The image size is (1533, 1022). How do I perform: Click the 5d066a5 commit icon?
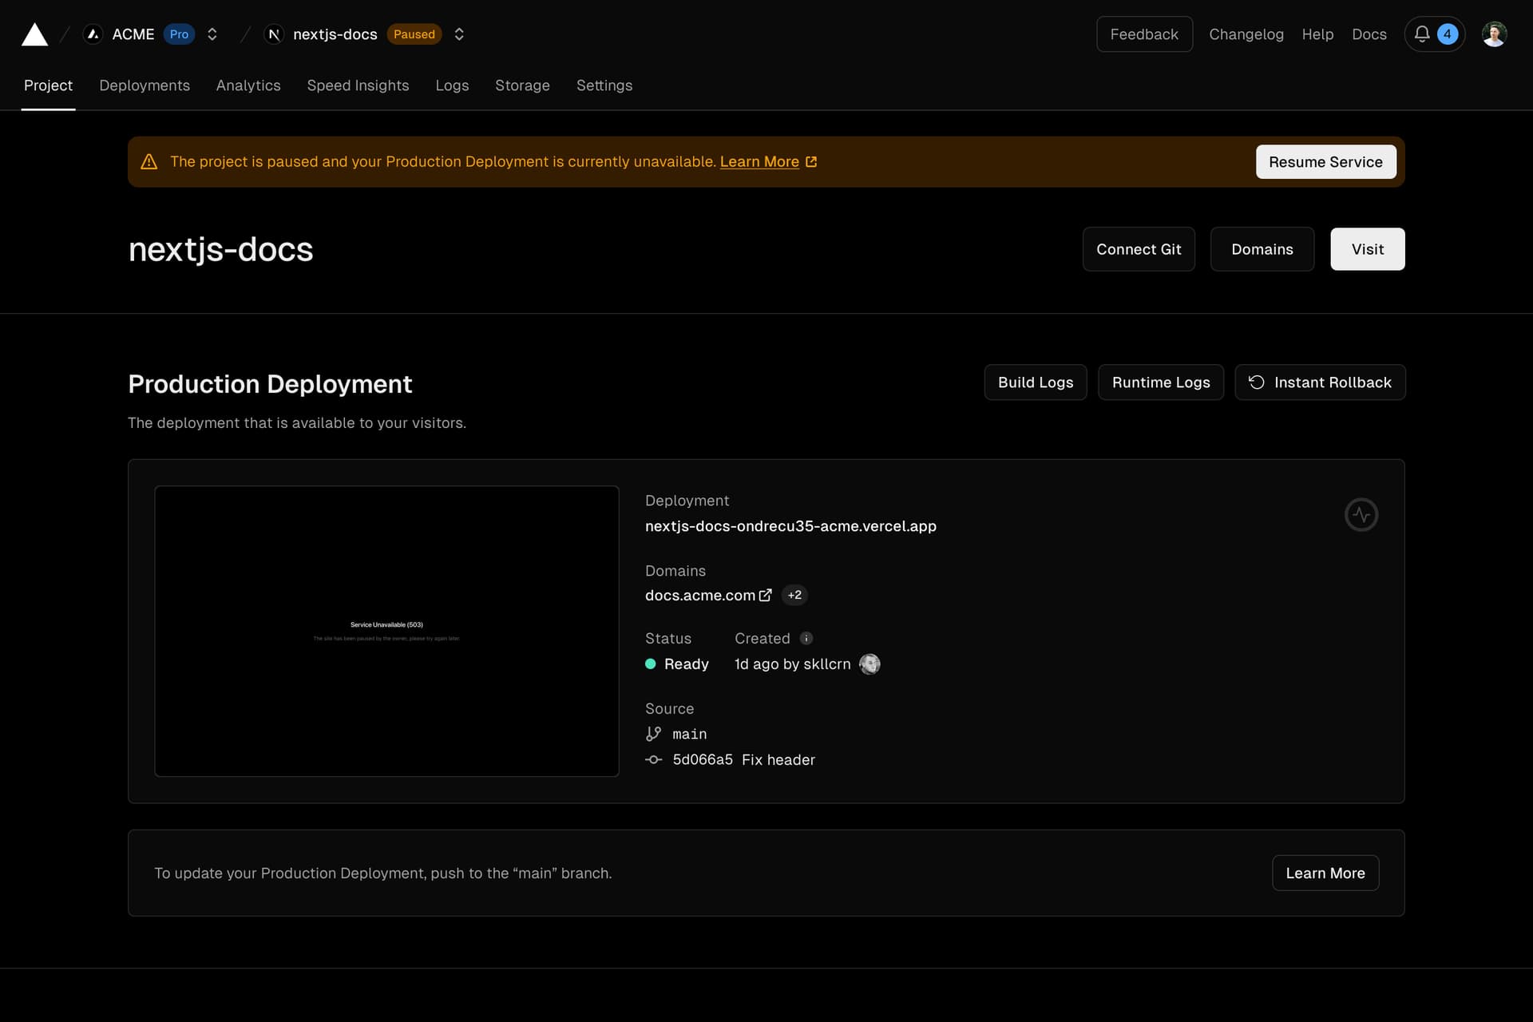(x=653, y=759)
